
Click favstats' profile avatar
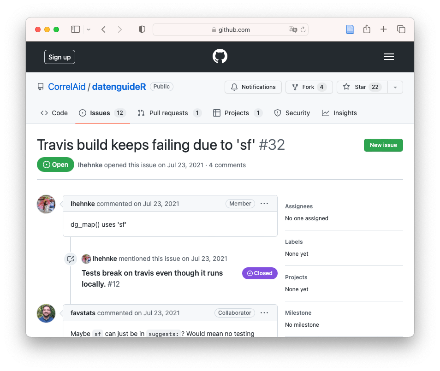click(46, 313)
